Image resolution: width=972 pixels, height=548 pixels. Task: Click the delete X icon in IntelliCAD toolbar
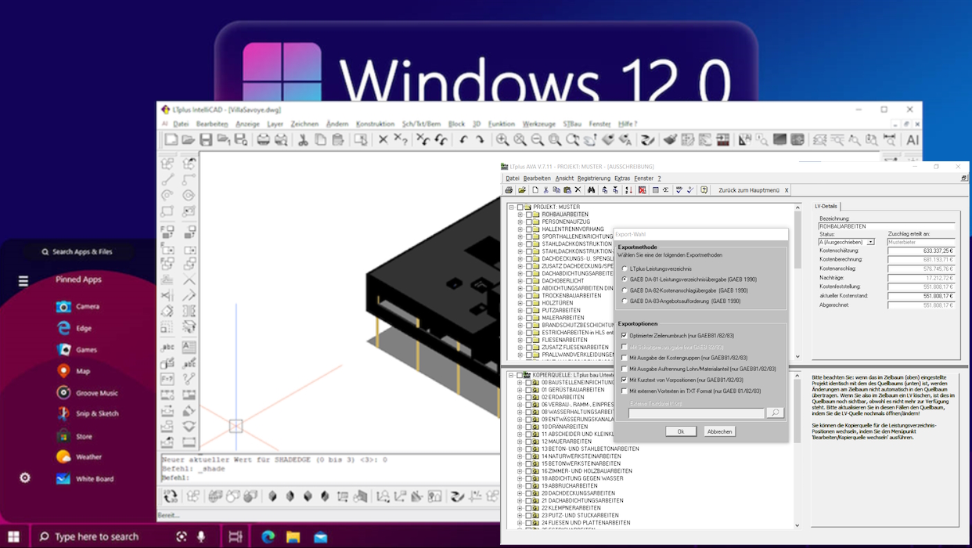pos(383,140)
